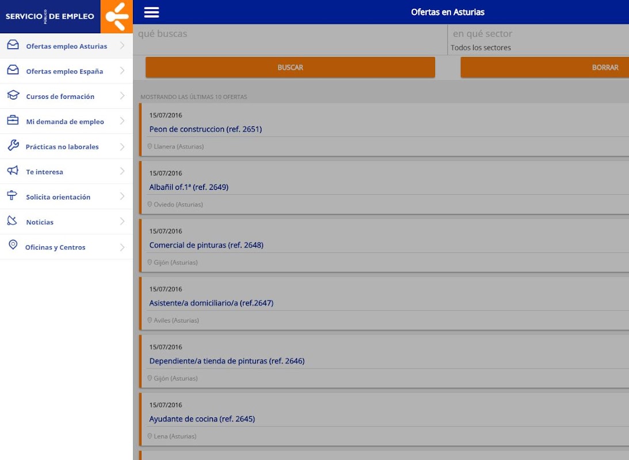Click the date above Ayudante de cocina
The image size is (629, 460).
(x=166, y=405)
